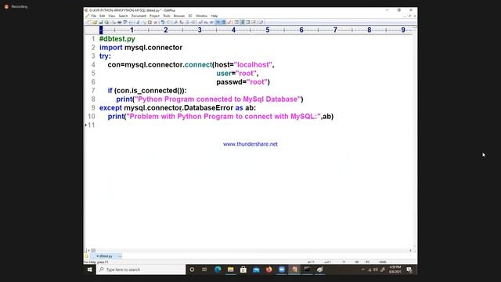Click "import mysql.connector" on line 2
This screenshot has width=501, height=282.
coord(141,47)
